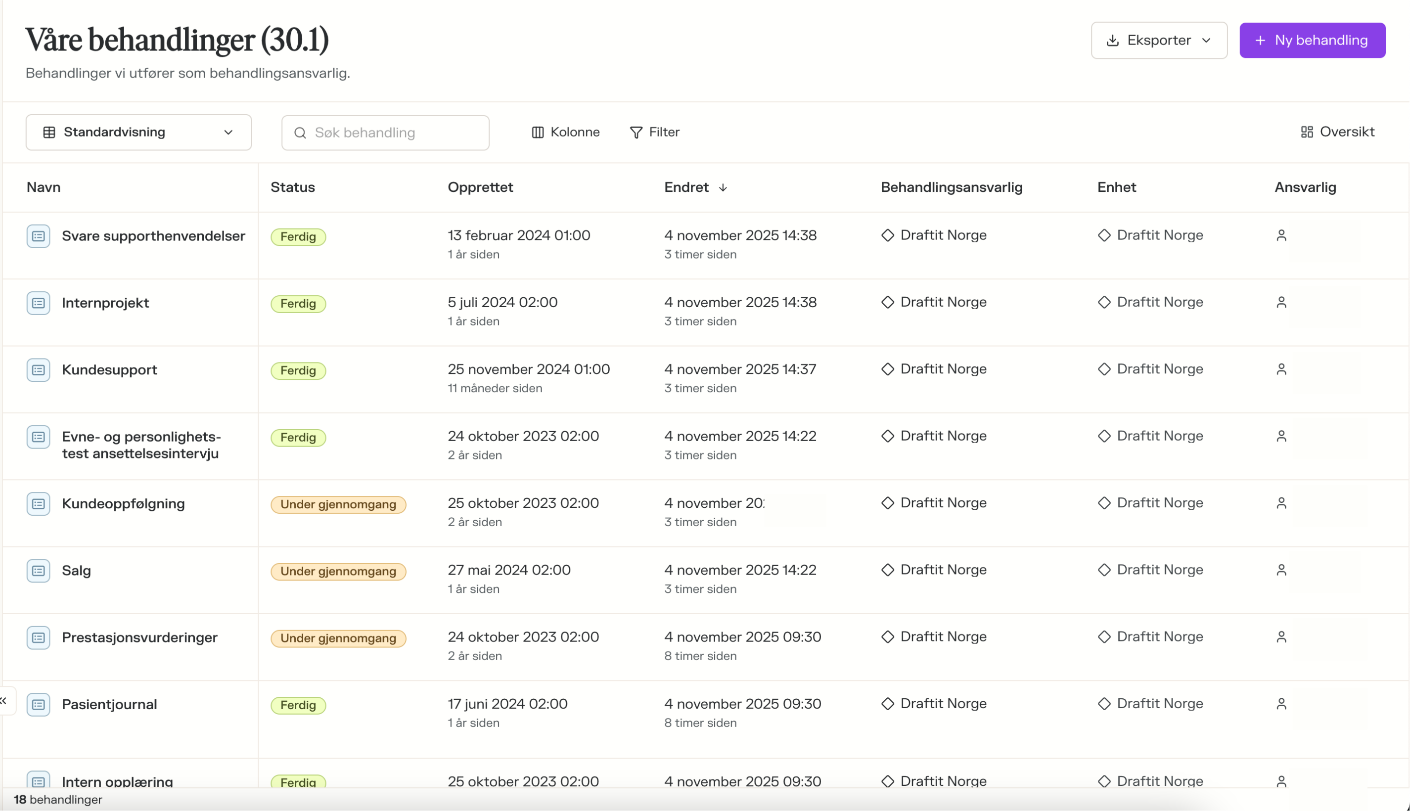Click the document icon beside Svare supporthenvendelser

(38, 236)
